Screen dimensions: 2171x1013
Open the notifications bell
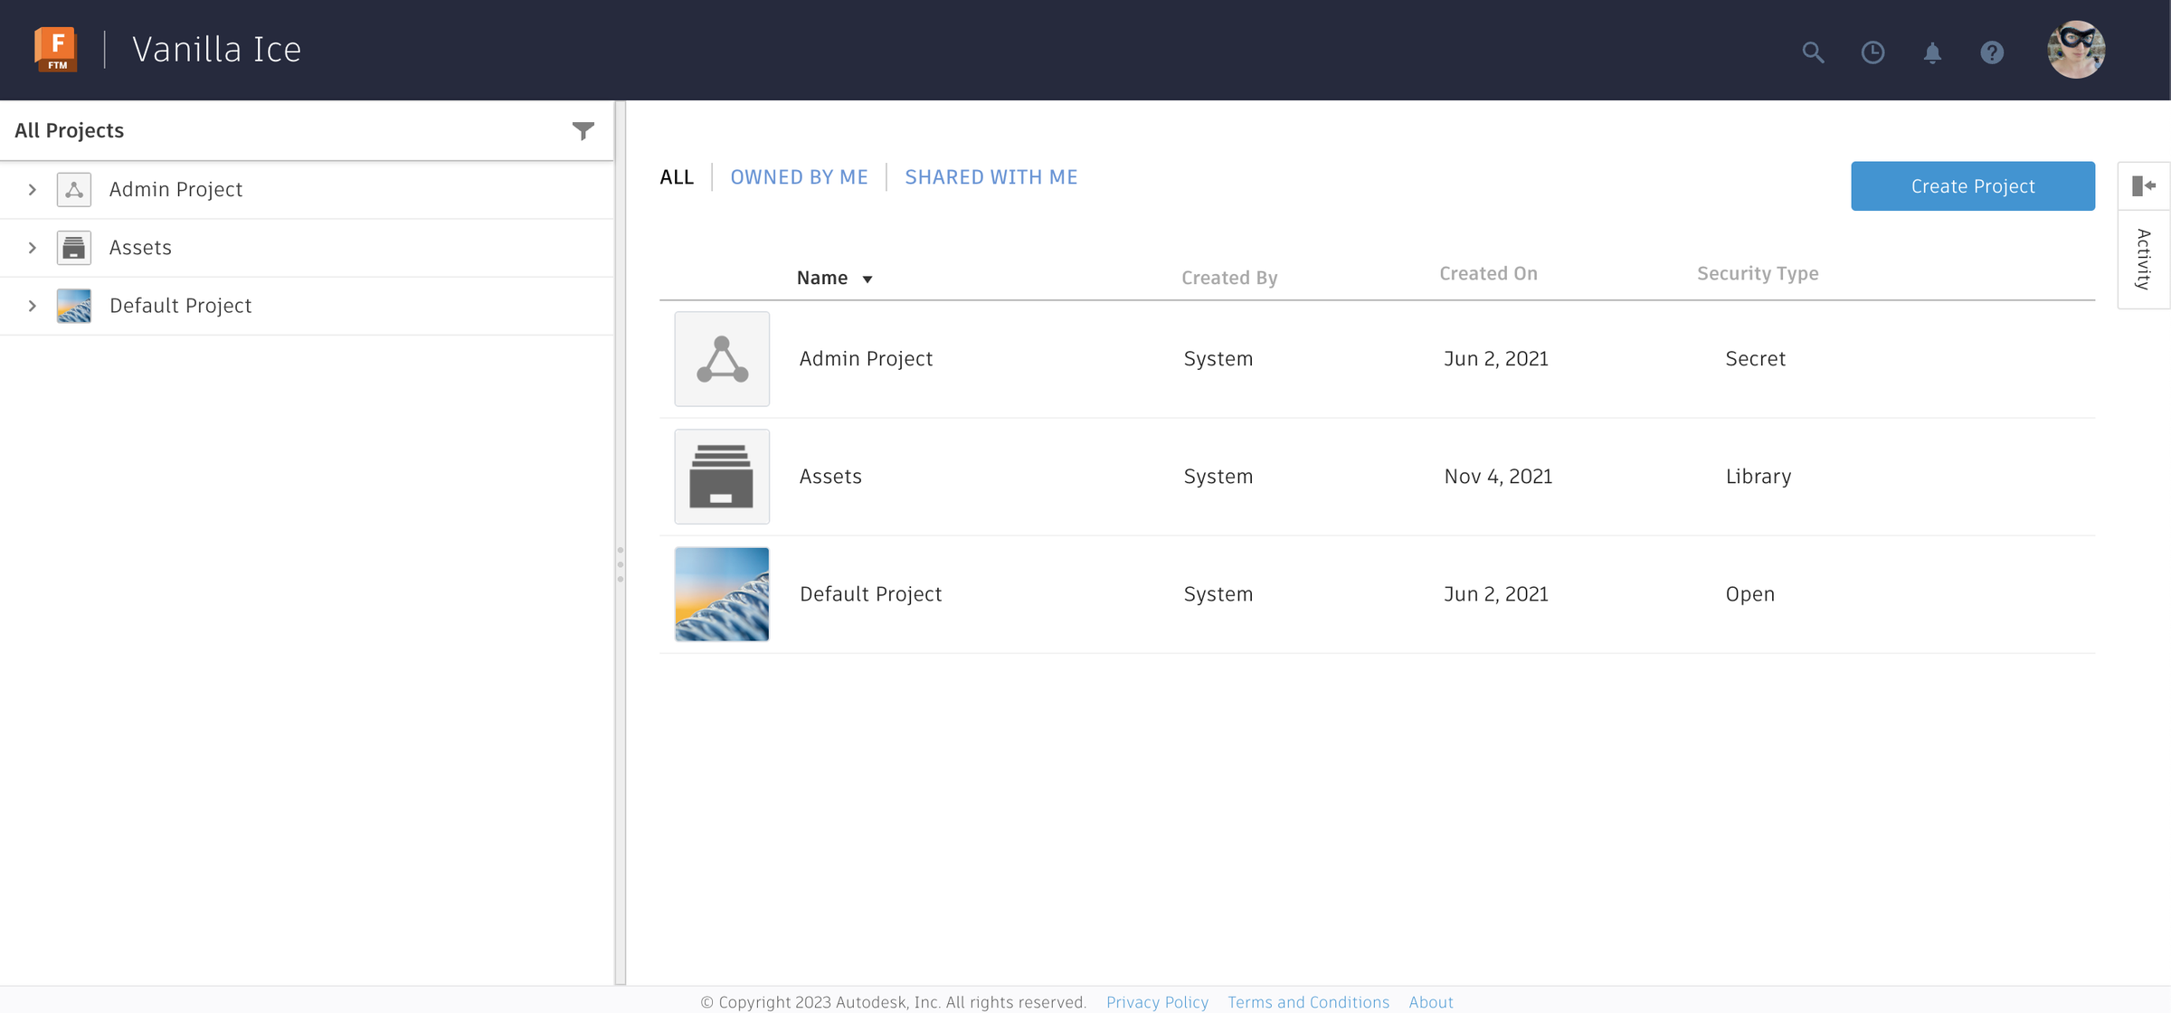click(1932, 52)
